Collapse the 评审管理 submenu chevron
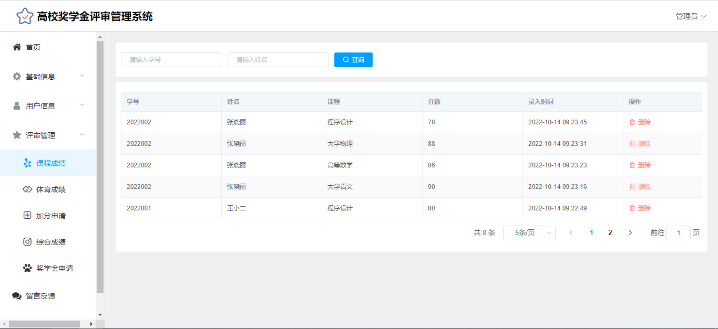 coord(82,135)
